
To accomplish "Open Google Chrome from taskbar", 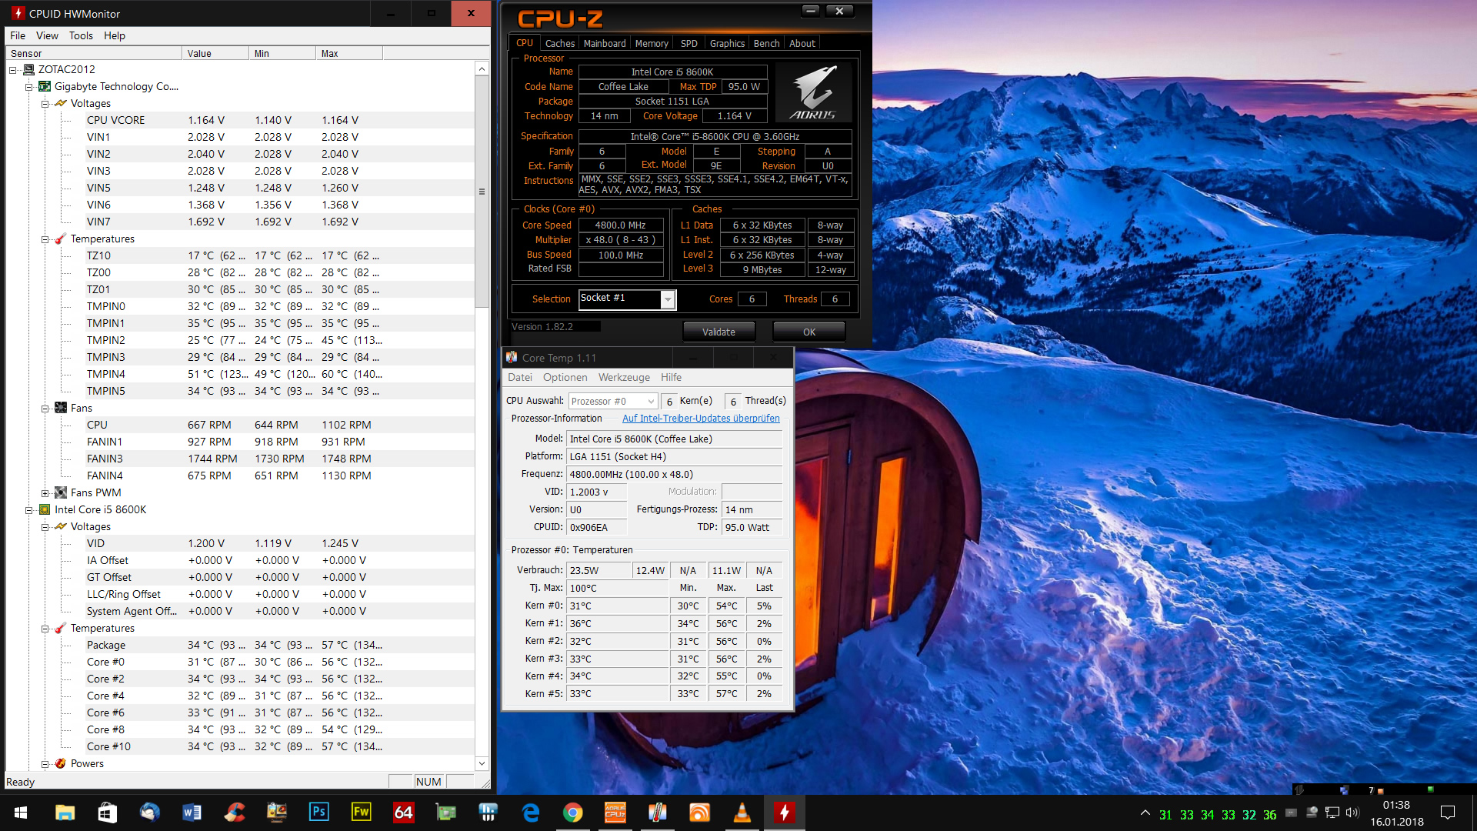I will pyautogui.click(x=572, y=813).
